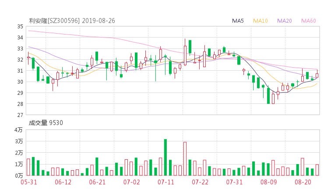Click the 07-02 date axis label

pyautogui.click(x=132, y=182)
